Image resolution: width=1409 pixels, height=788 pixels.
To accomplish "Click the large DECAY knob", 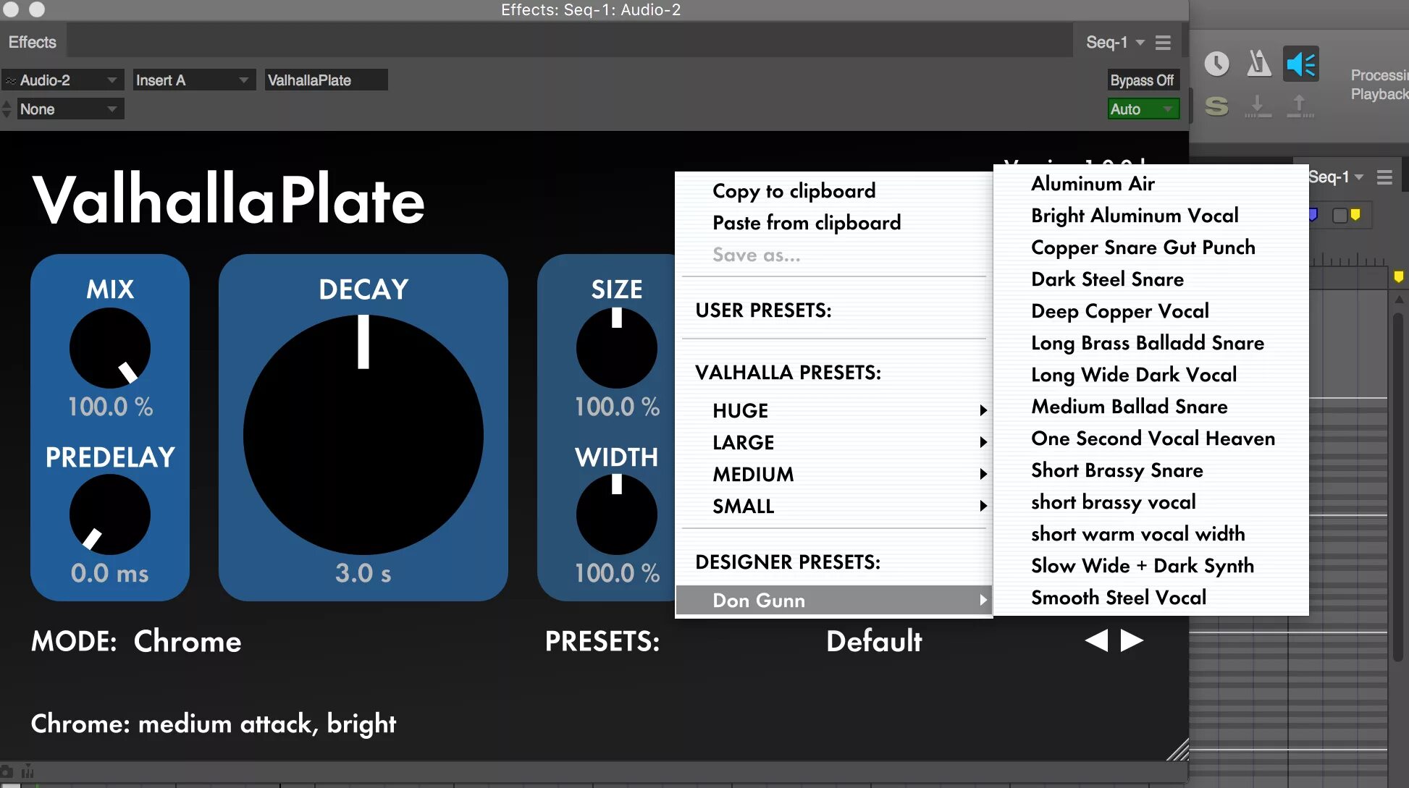I will point(363,434).
